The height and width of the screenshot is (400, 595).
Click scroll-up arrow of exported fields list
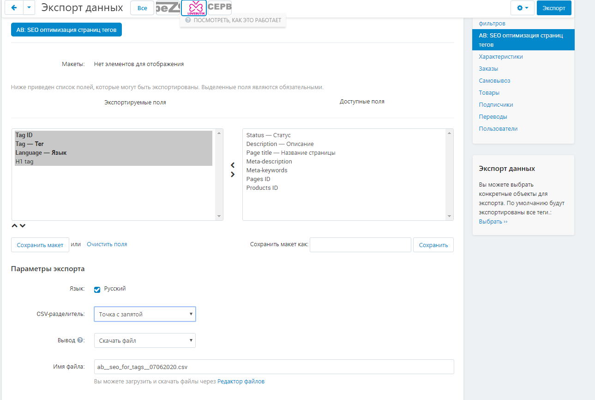click(x=219, y=133)
